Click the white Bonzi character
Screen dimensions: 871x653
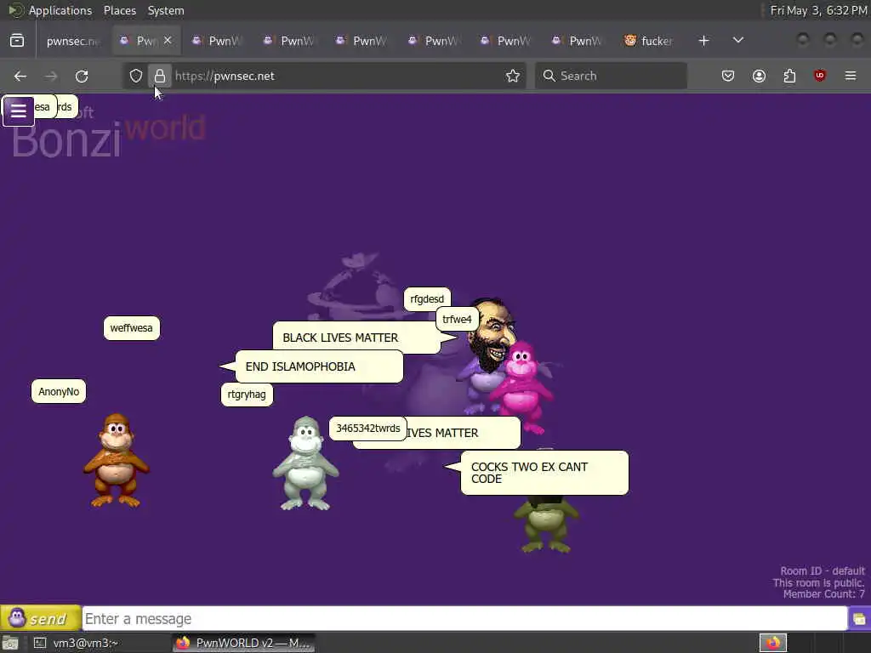(x=305, y=464)
